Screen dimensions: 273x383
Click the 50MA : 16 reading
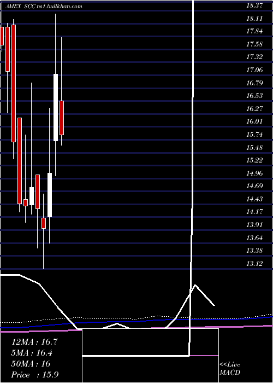(31, 364)
